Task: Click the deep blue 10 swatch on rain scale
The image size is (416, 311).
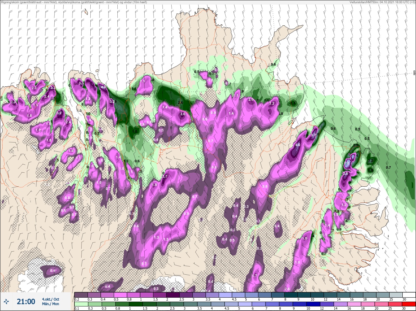Action: (313, 304)
